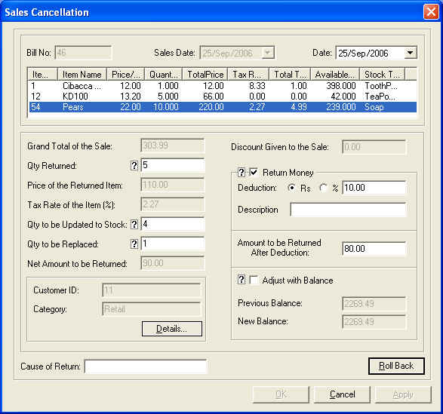
Task: Click the Cancel button
Action: (x=342, y=394)
